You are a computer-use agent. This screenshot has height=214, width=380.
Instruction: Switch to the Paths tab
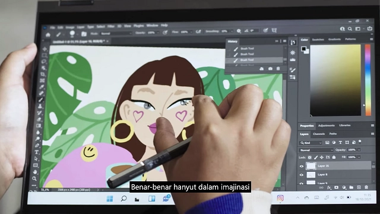pos(333,134)
